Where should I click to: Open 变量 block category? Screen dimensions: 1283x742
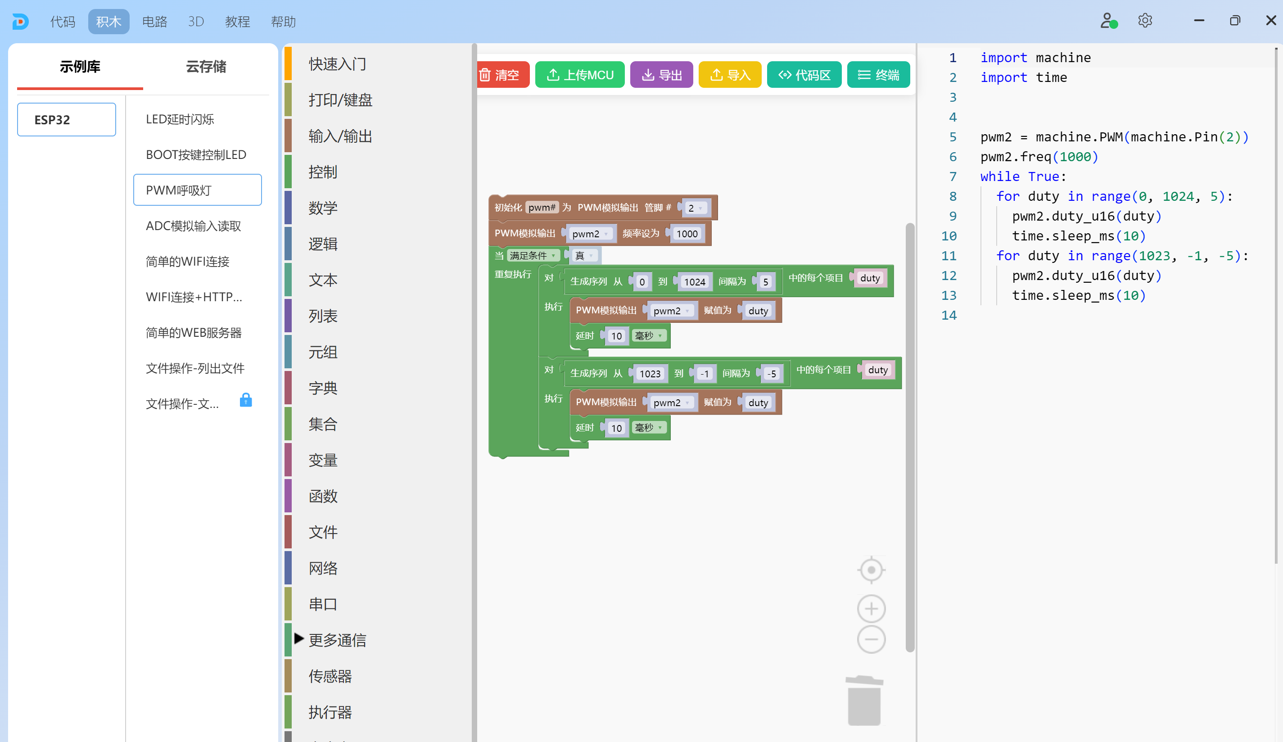pos(323,460)
